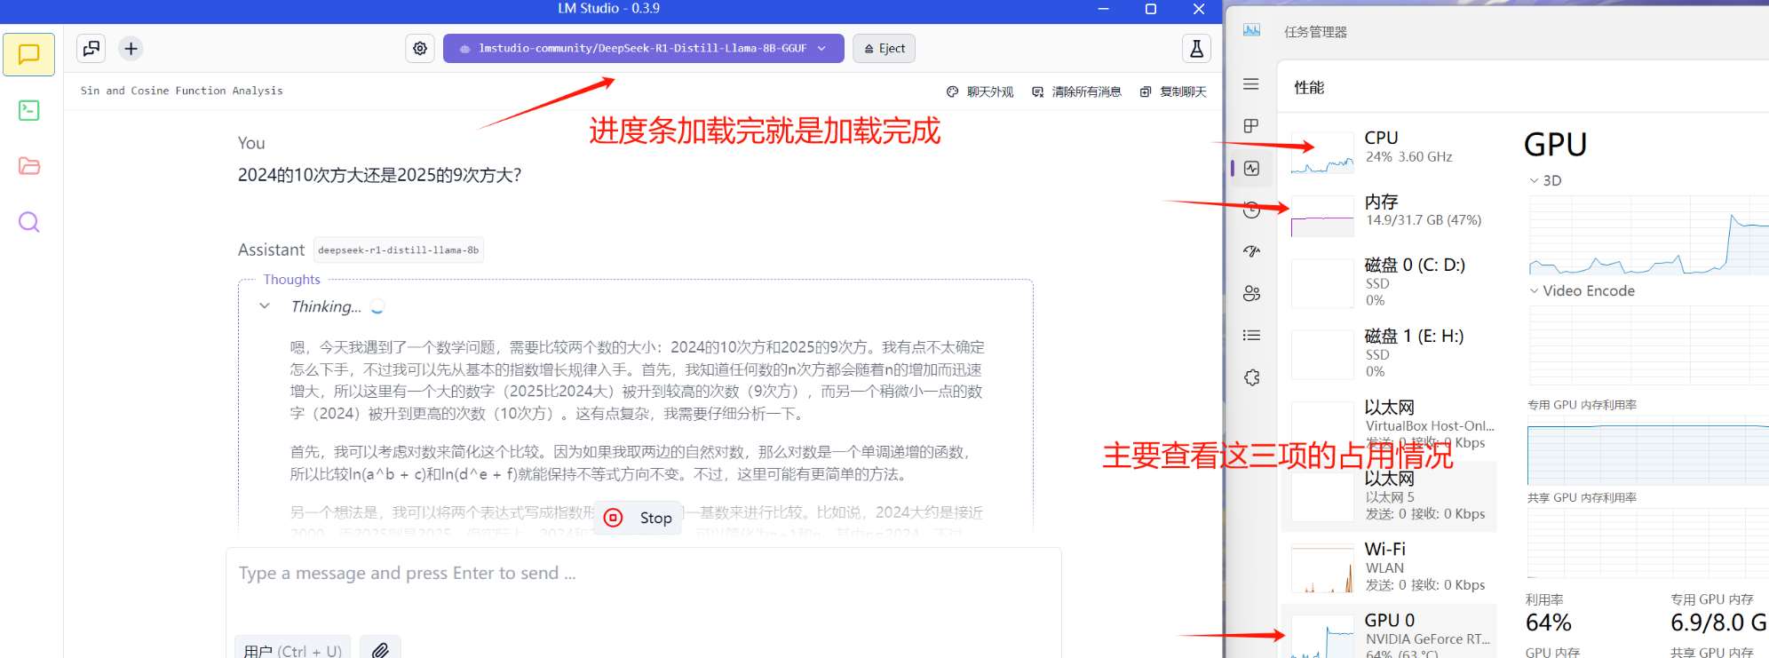Open Performance page in Task Manager

pyautogui.click(x=1251, y=168)
